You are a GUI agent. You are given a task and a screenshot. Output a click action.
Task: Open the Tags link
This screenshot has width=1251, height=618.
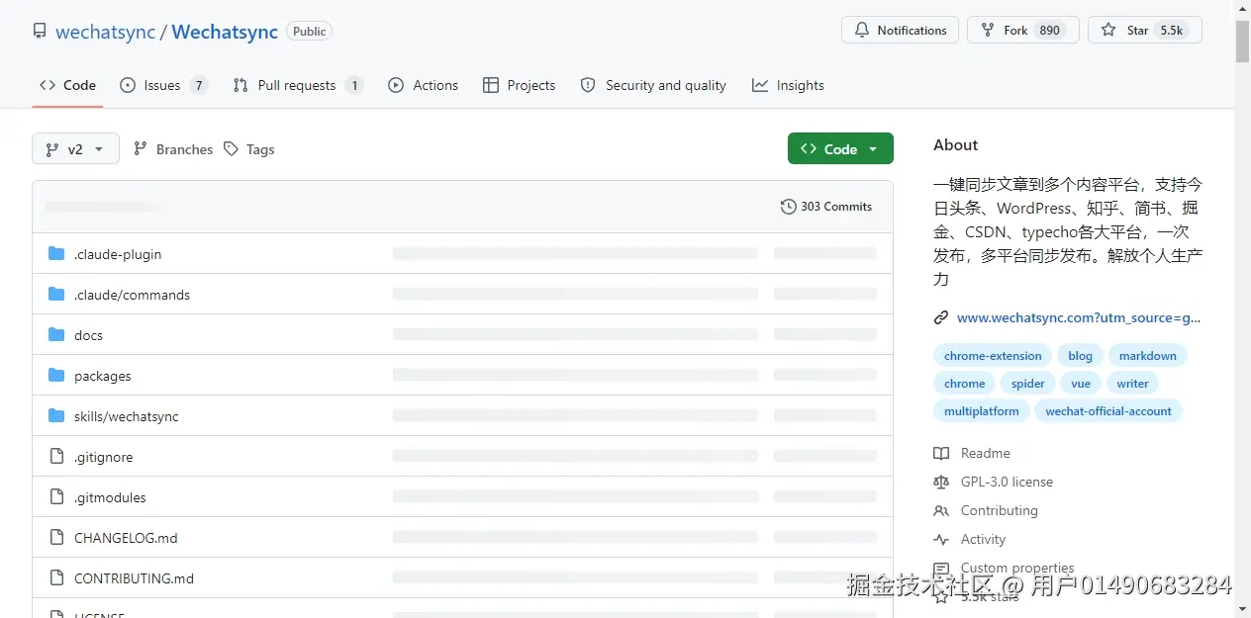tap(248, 149)
